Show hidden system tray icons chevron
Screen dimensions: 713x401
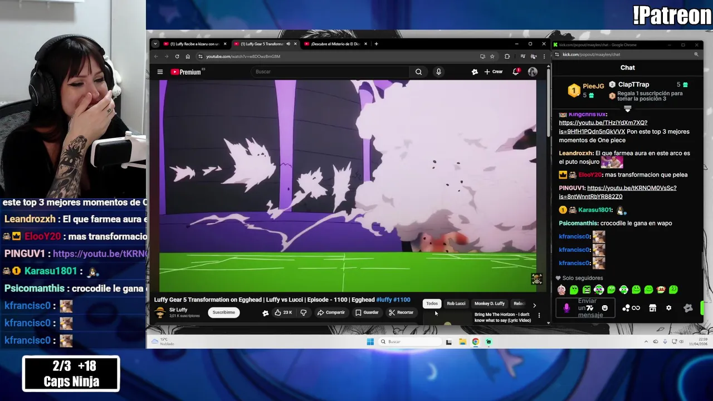(x=646, y=341)
